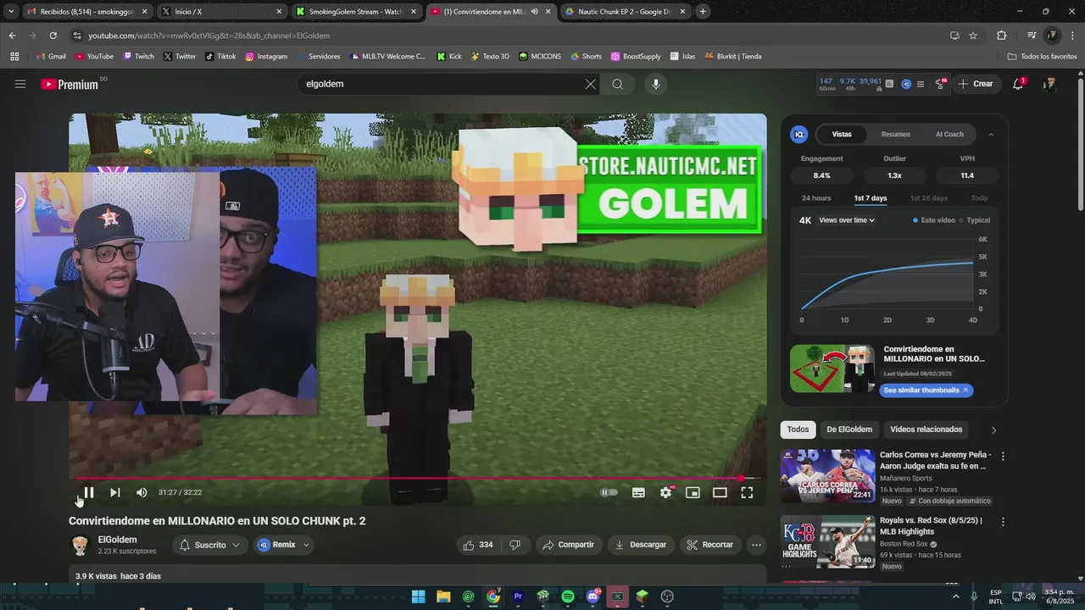Open the YouTube hamburger guide menu
The image size is (1085, 610).
click(20, 84)
